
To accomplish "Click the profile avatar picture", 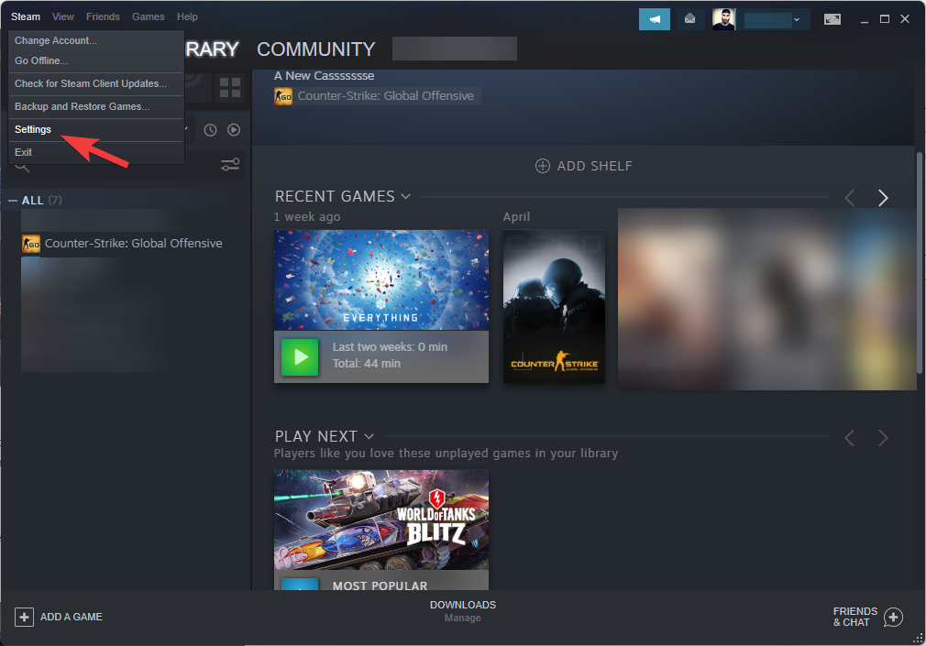I will [x=723, y=19].
